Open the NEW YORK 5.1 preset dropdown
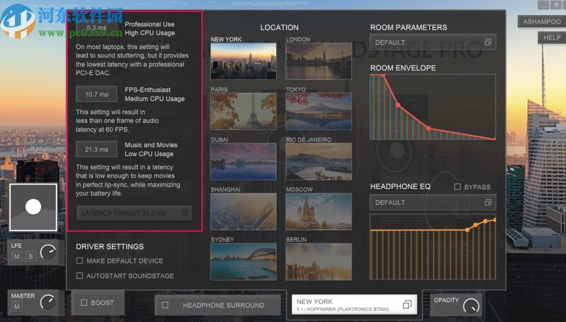Viewport: 566px width, 322px height. (354, 304)
